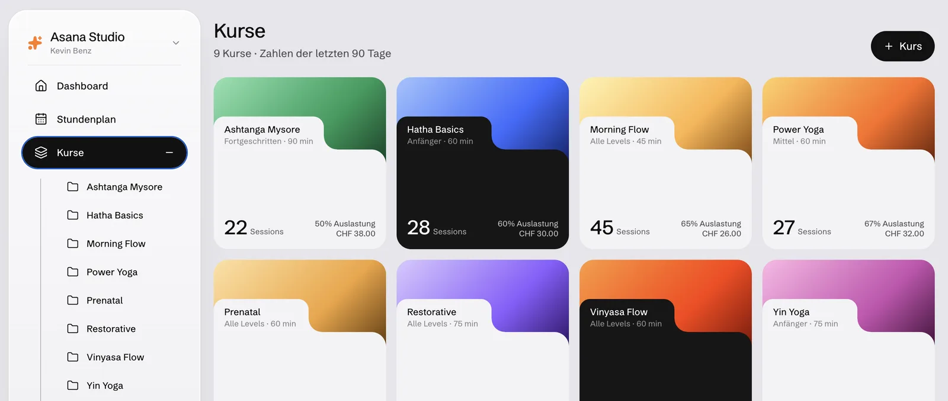Click the Kurse layers icon
This screenshot has height=401, width=948.
(41, 153)
